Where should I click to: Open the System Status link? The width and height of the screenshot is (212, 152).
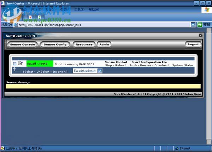pos(183,65)
